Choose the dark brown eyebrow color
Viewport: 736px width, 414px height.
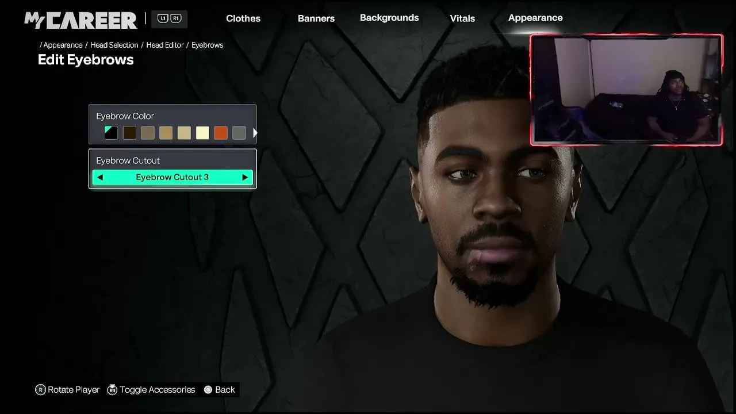129,133
